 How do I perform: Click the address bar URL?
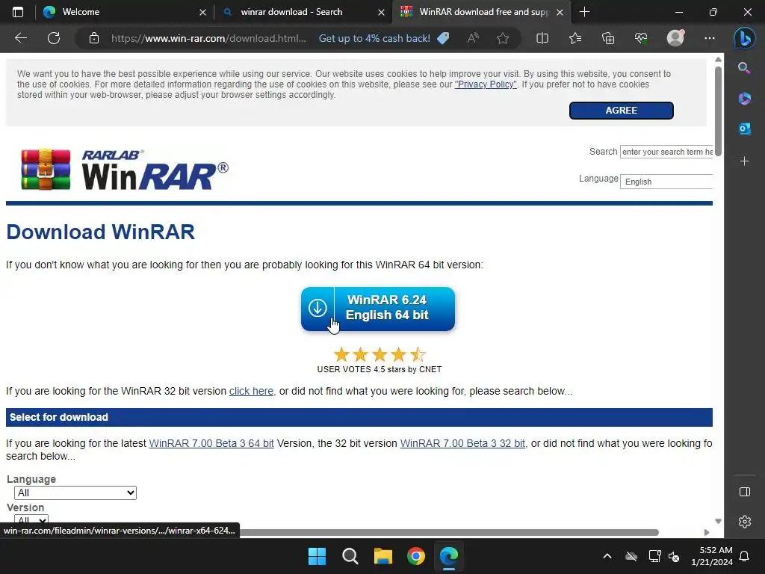click(208, 38)
